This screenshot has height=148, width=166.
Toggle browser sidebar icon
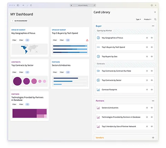coord(18,5)
